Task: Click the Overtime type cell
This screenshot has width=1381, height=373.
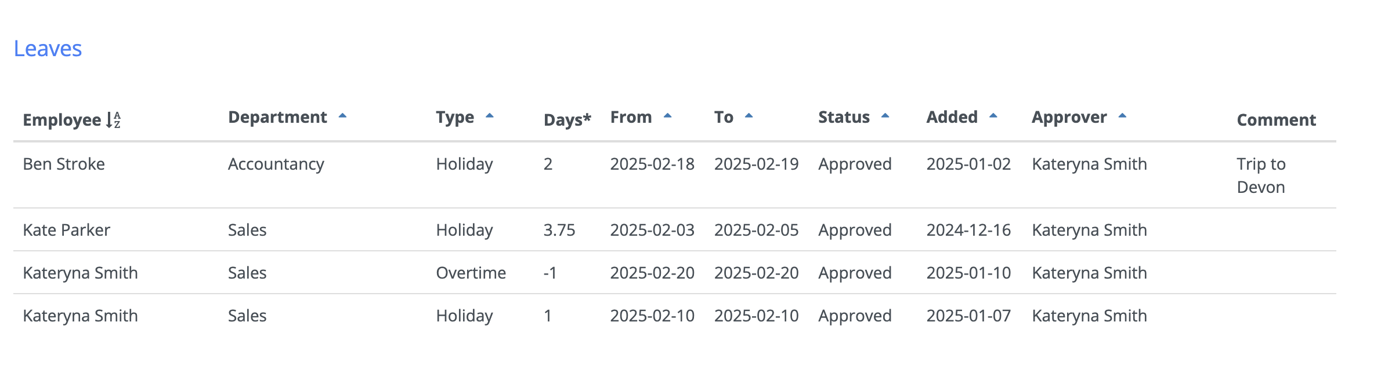Action: tap(471, 273)
